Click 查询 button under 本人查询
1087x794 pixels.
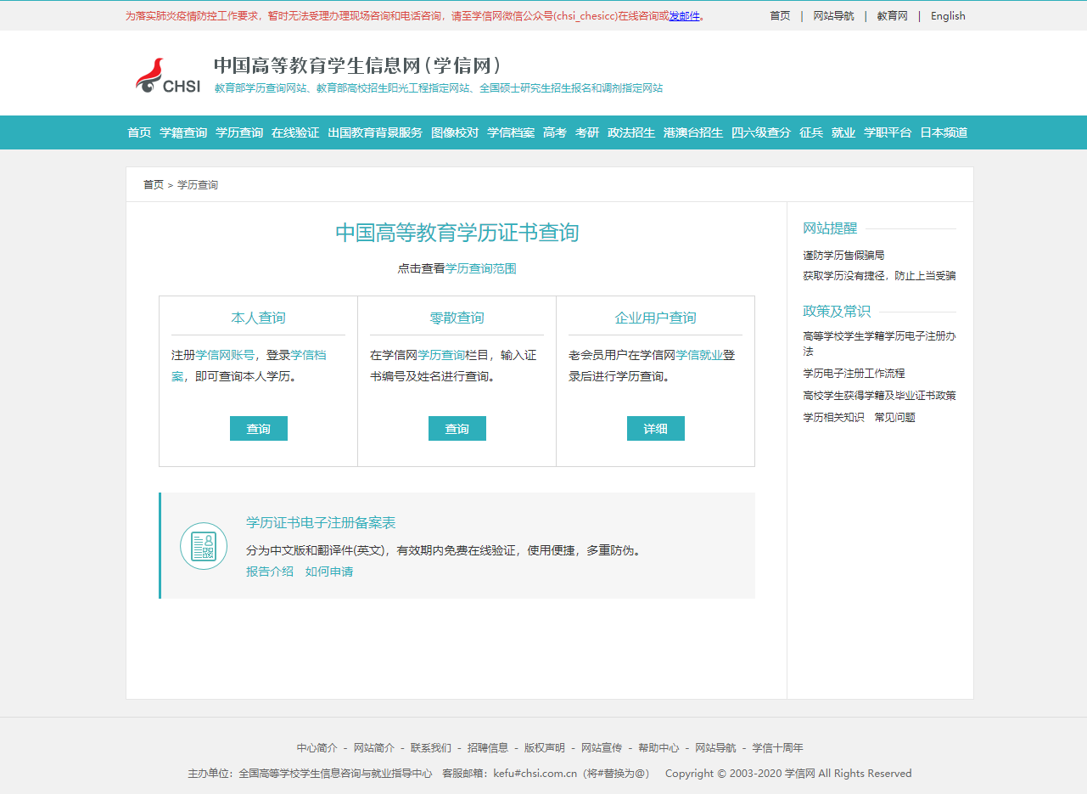[259, 429]
